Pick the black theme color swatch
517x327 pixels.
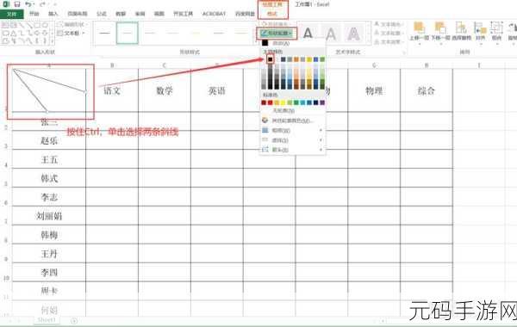pyautogui.click(x=270, y=59)
